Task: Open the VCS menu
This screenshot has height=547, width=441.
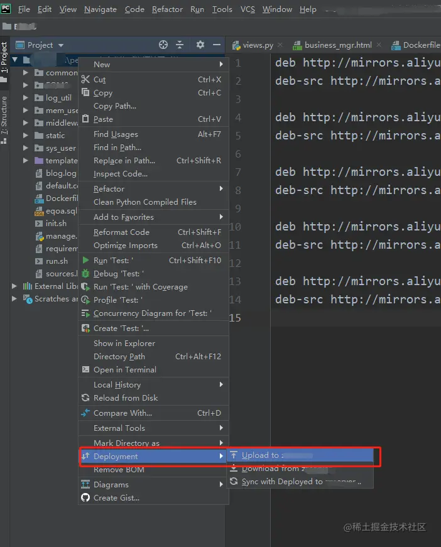Action: click(x=248, y=9)
